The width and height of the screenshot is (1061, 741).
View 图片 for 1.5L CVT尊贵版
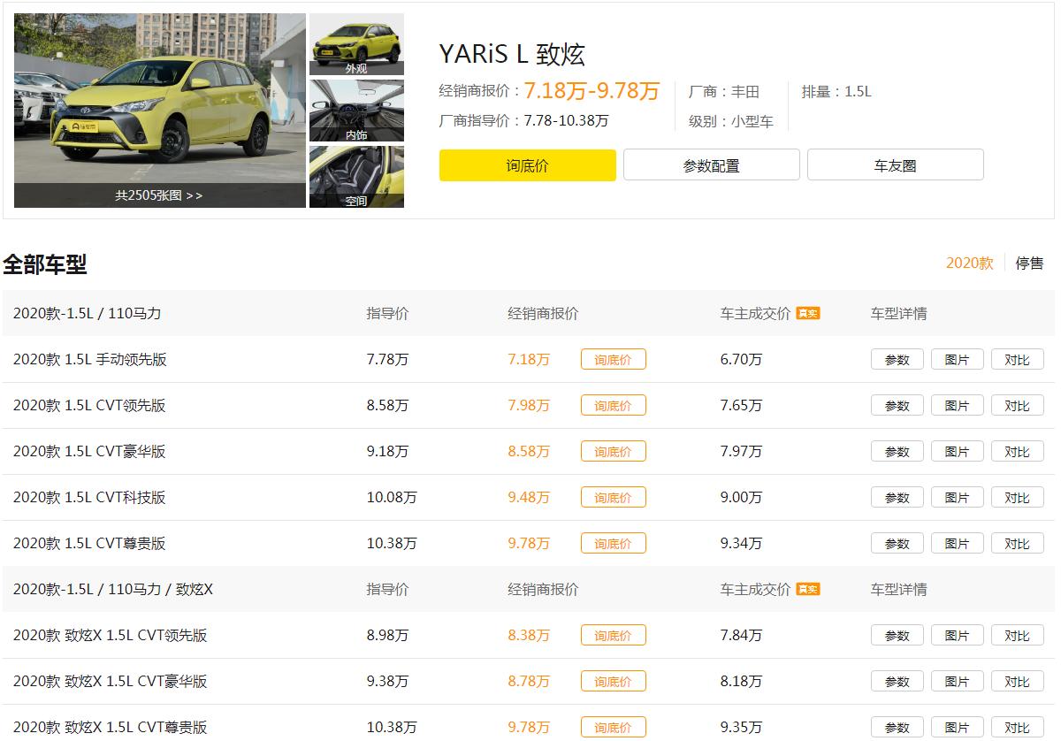click(957, 543)
